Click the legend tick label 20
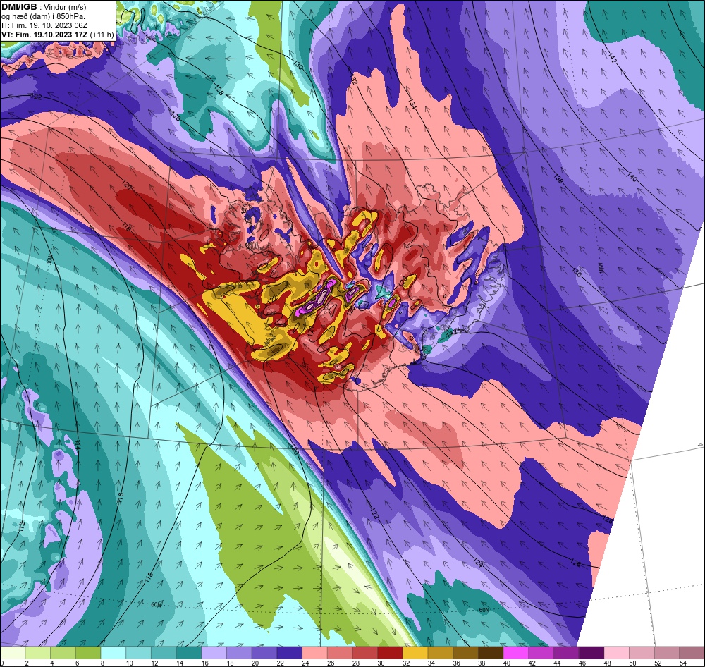 tap(255, 663)
